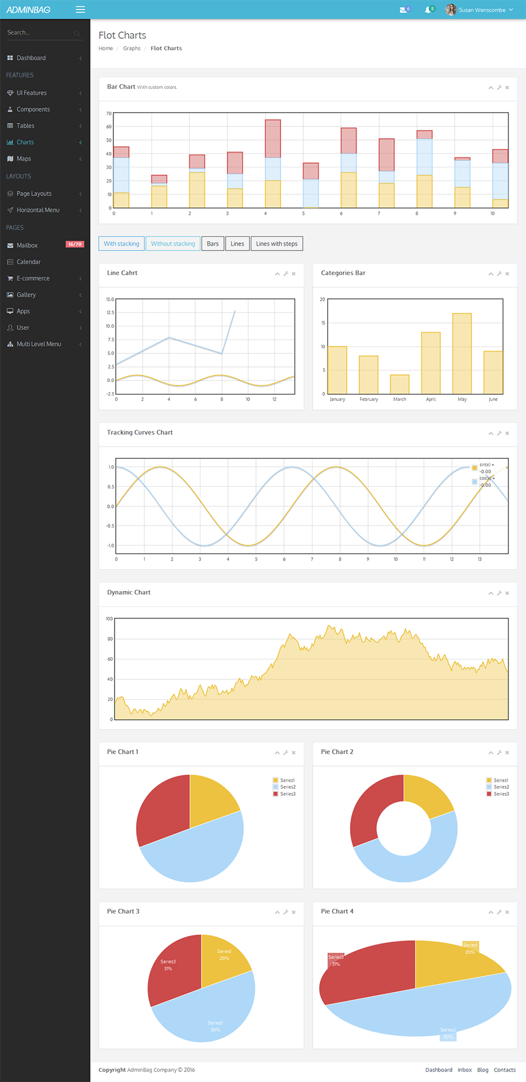Click the Susan Wenscombe avatar picture
526x1082 pixels.
click(x=451, y=9)
